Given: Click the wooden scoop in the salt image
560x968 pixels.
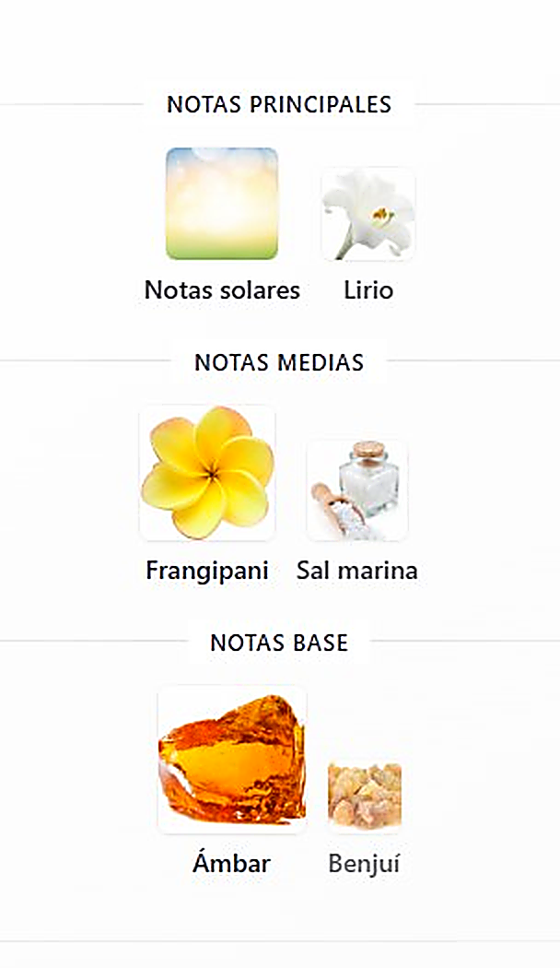Looking at the screenshot, I should click(335, 508).
